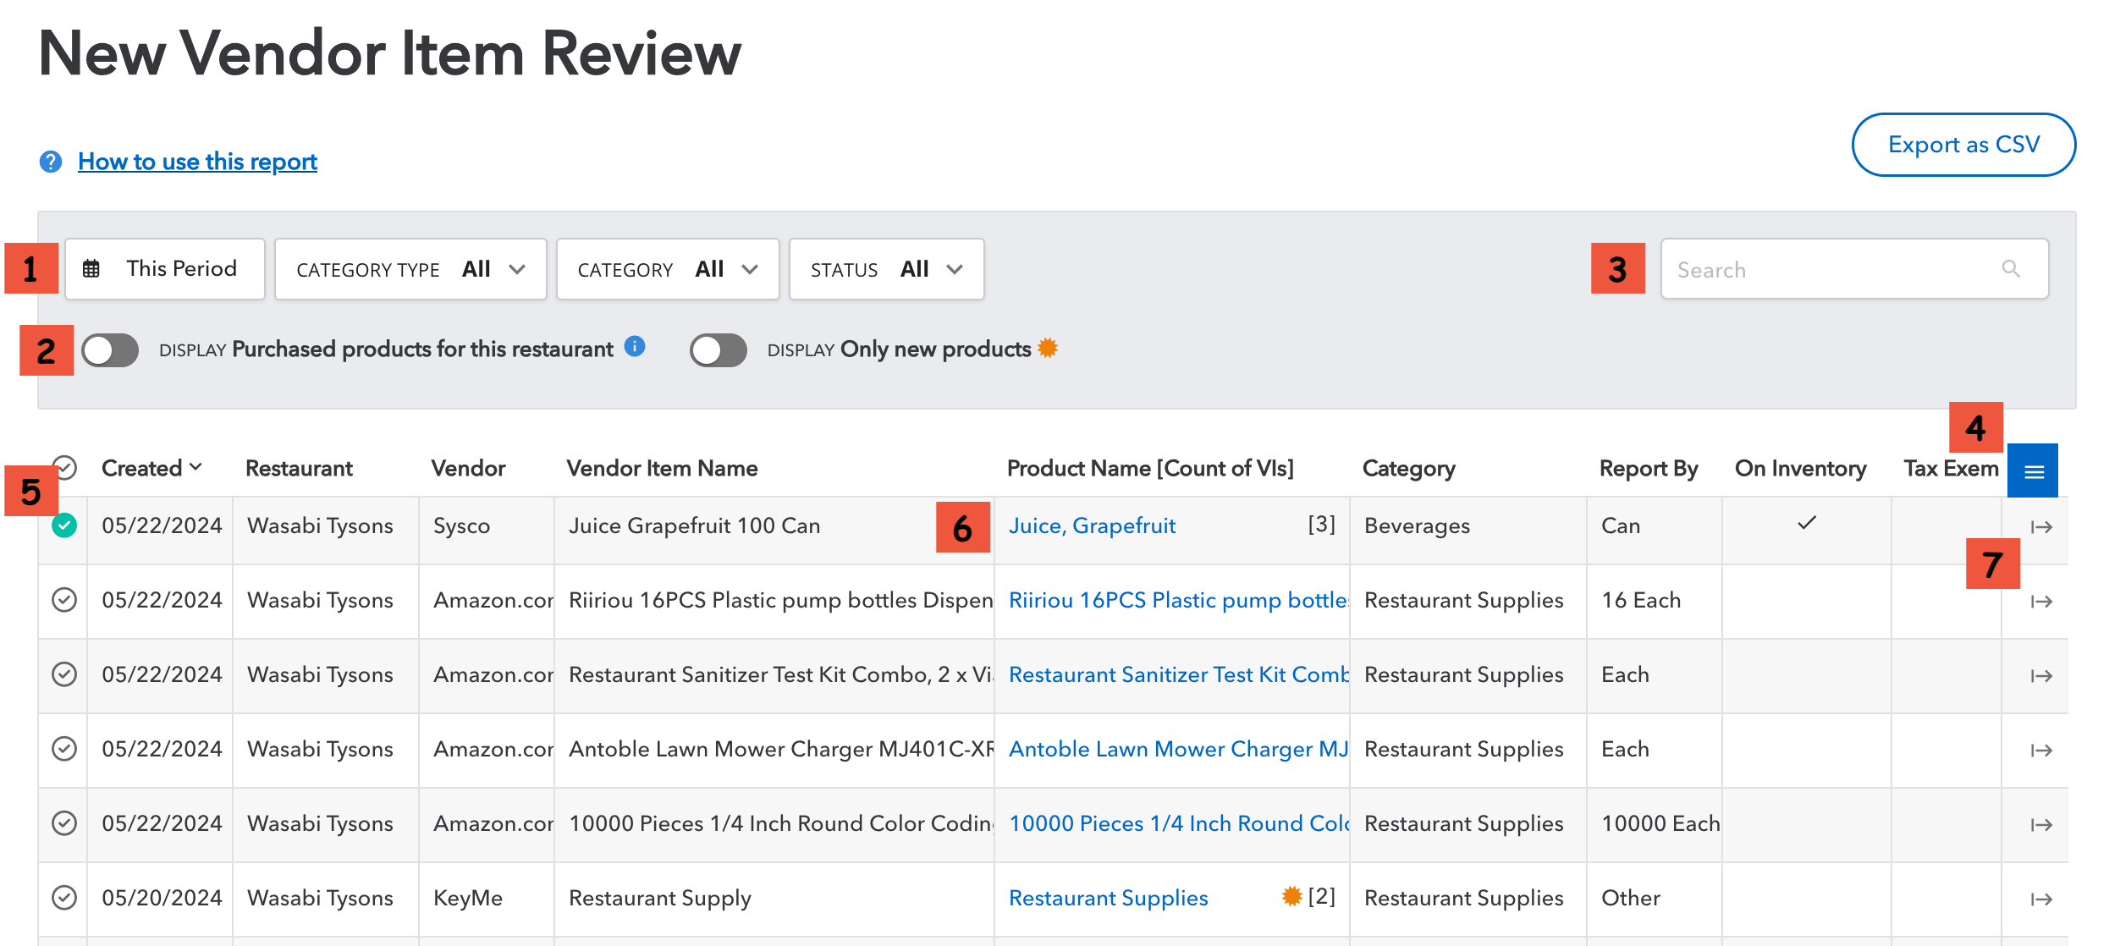
Task: Open Riiriou 16PCS Plastic pump bottle product link
Action: [1178, 600]
